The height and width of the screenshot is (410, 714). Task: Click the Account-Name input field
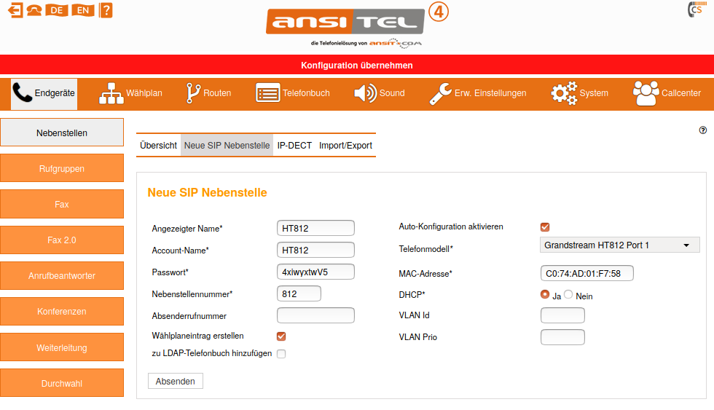315,250
